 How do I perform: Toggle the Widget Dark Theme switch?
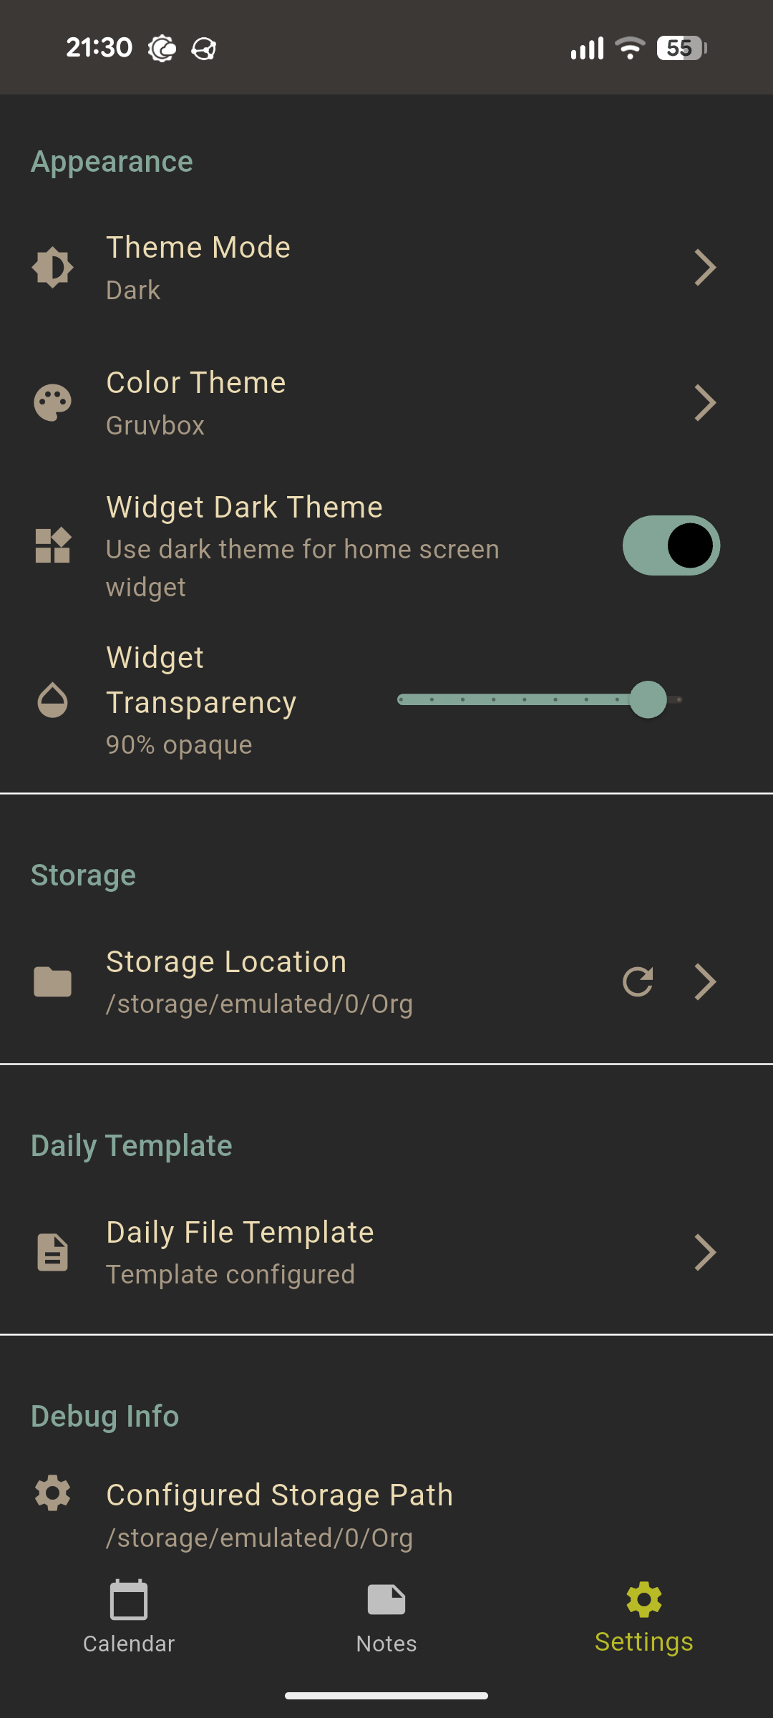[x=671, y=545]
